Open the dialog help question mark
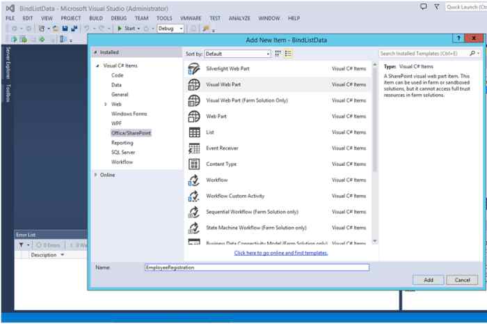 click(458, 38)
